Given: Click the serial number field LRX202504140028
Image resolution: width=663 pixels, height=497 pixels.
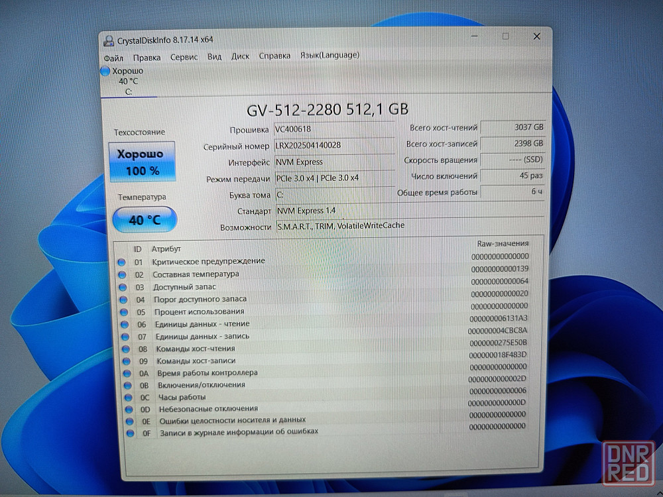Looking at the screenshot, I should (334, 145).
